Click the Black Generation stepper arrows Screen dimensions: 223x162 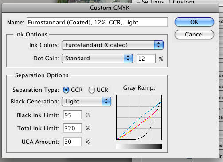click(106, 101)
